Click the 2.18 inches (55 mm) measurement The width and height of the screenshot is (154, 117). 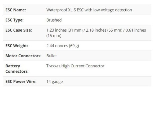pyautogui.click(x=104, y=30)
